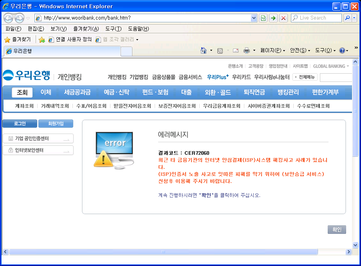Open the 연결 사용자 정의 favorites link
The image size is (361, 266).
click(70, 40)
